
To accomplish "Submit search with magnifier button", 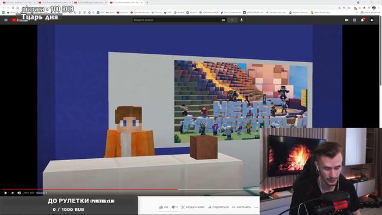I will coord(232,20).
